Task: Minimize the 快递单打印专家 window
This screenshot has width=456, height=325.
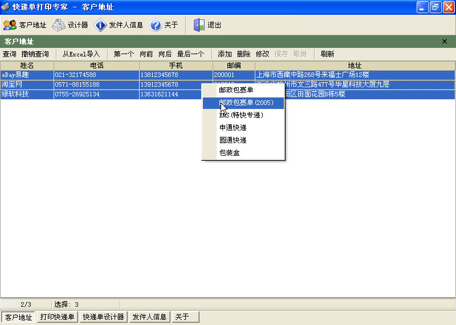Action: (422, 7)
